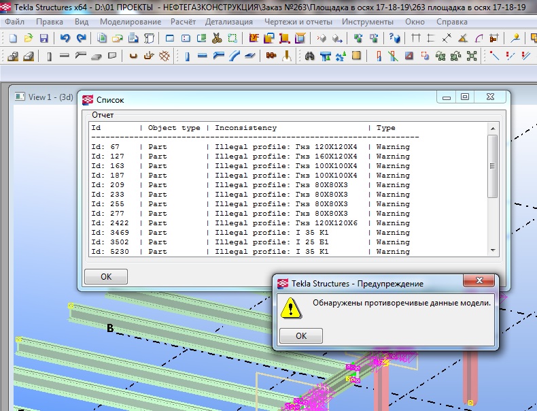
Task: Maximize the Список list window
Action: click(x=465, y=98)
